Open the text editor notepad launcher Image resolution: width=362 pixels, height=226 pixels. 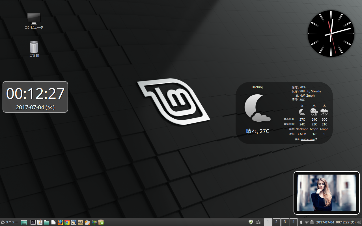coord(40,222)
